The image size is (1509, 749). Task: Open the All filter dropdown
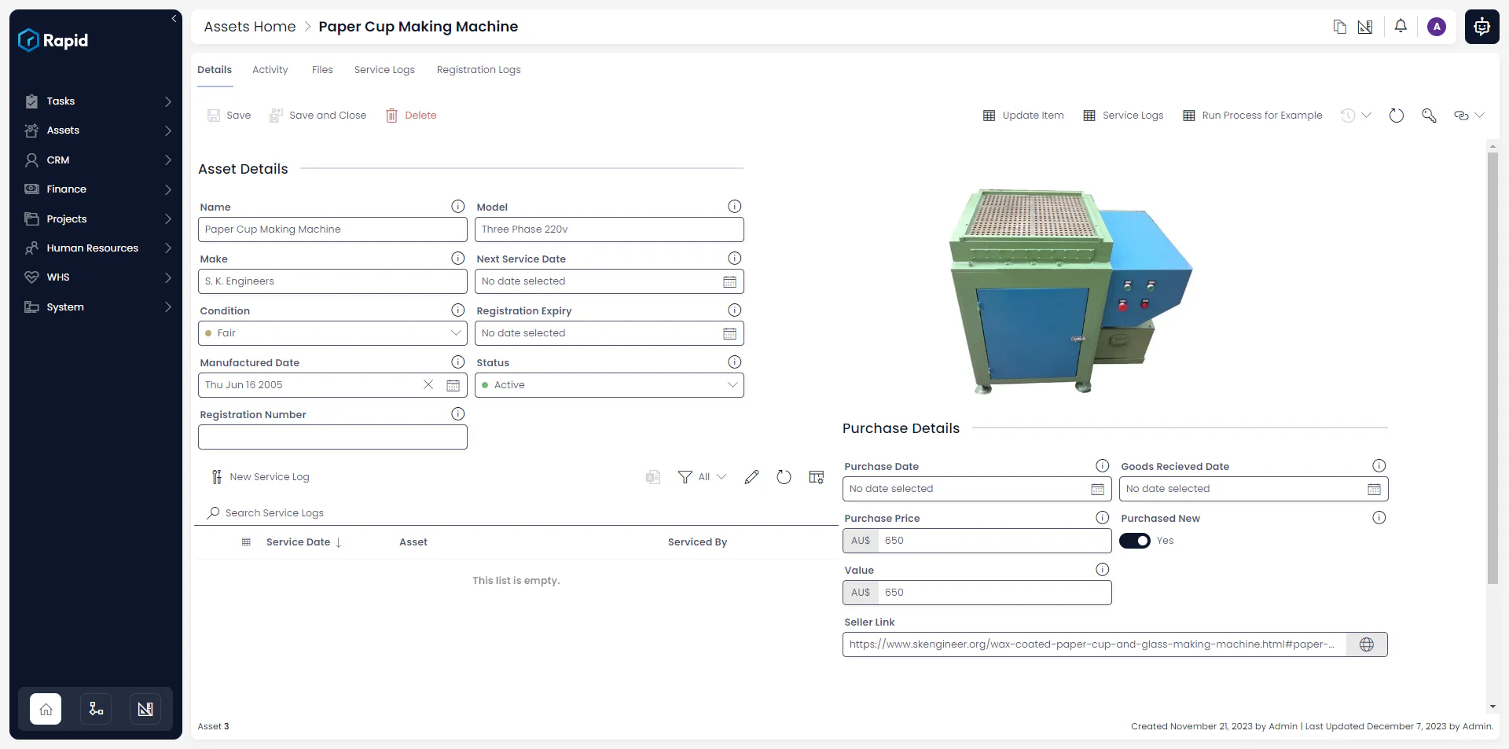[703, 477]
